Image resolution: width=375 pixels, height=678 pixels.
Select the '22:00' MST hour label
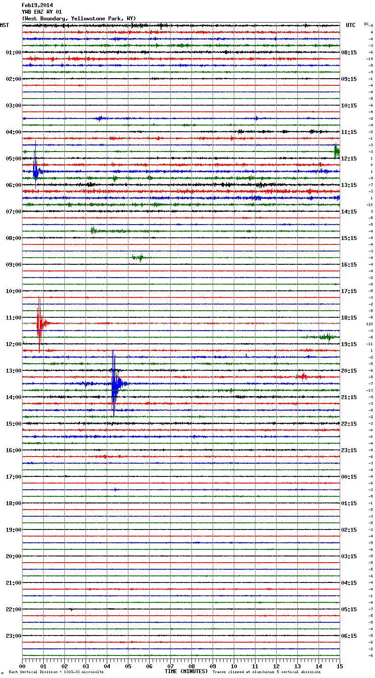click(14, 609)
